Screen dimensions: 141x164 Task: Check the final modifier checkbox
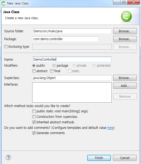pos(52,71)
